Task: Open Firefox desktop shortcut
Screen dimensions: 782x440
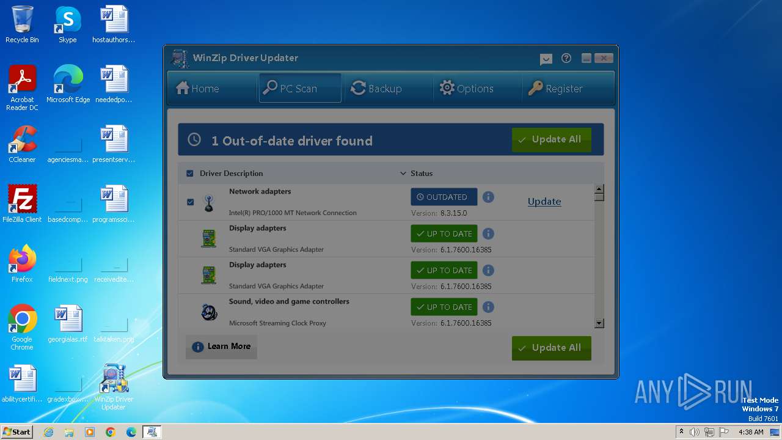Action: point(22,264)
